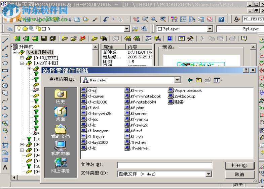Viewport: 264px width, 189px height.
Task: Click the ByLayer linetype selector
Action: pos(240,29)
